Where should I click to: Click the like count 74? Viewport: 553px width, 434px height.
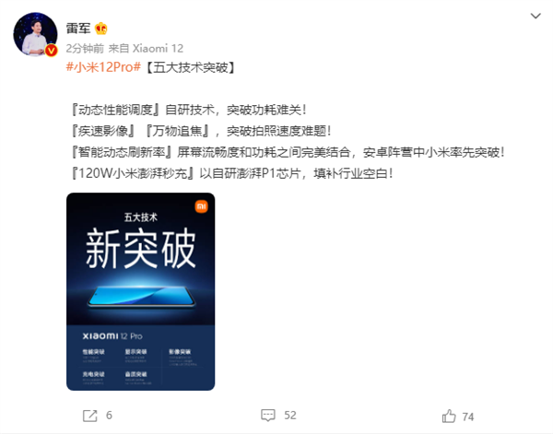(468, 416)
